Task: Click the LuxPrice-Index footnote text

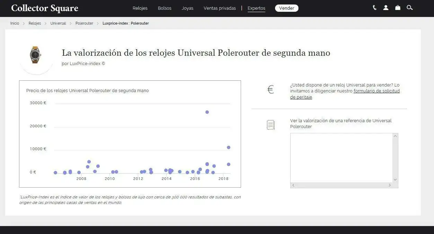Action: tap(130, 200)
